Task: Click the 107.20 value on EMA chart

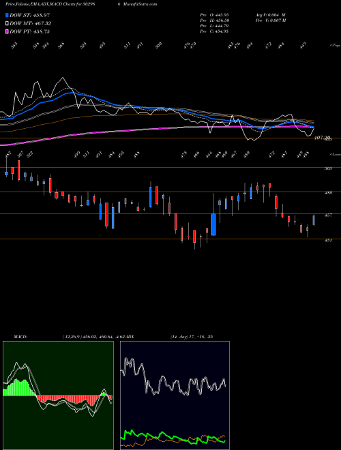Action: point(323,138)
